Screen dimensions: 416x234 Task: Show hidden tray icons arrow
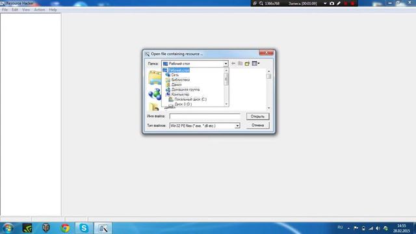pos(348,228)
